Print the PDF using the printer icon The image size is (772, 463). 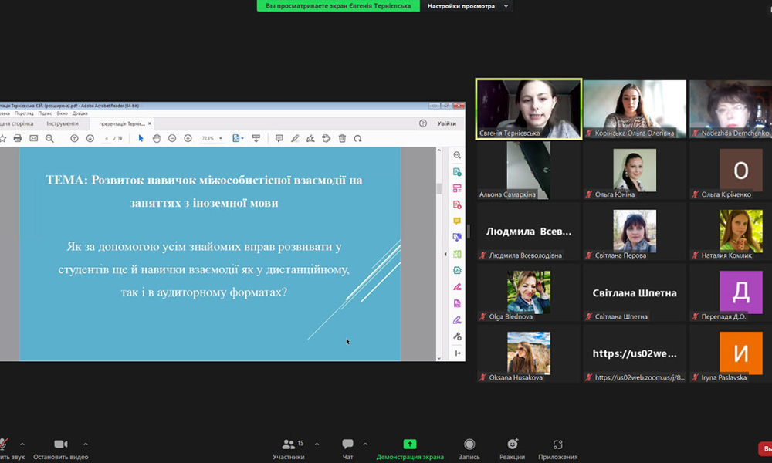[x=18, y=138]
